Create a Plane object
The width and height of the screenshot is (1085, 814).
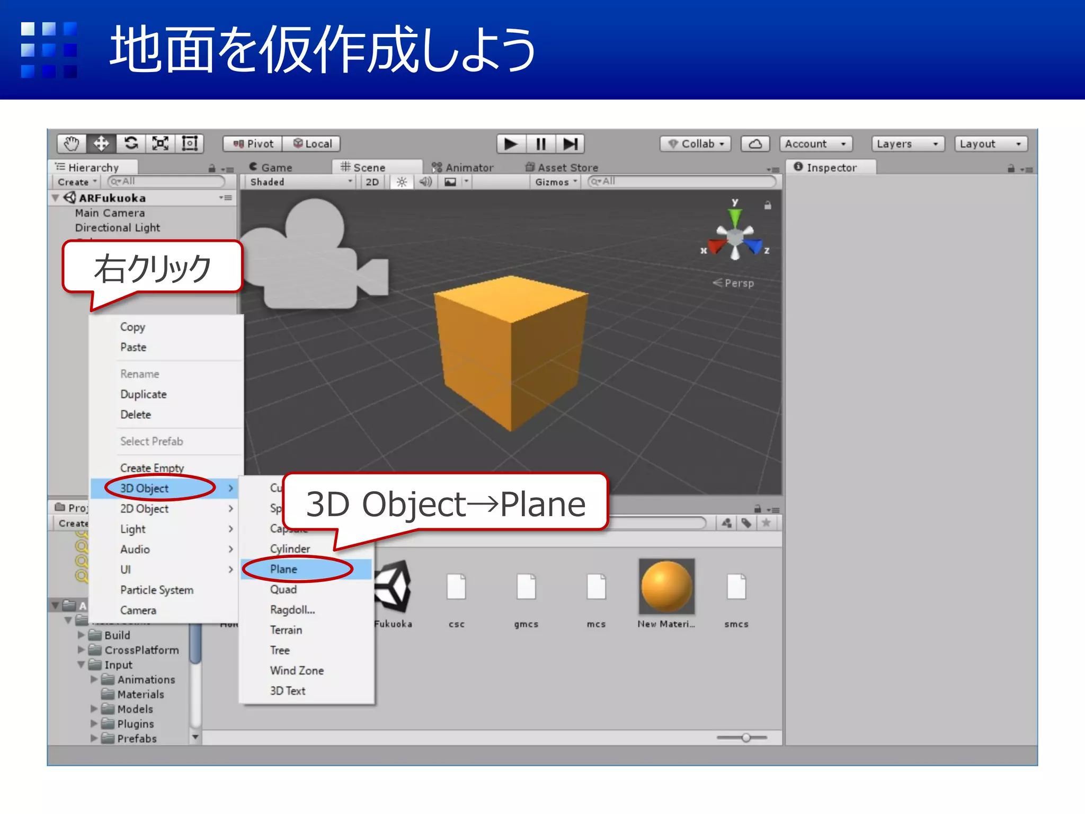click(306, 569)
